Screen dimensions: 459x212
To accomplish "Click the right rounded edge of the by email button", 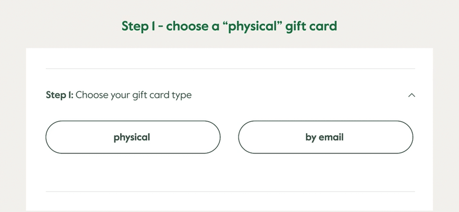I will [x=408, y=137].
